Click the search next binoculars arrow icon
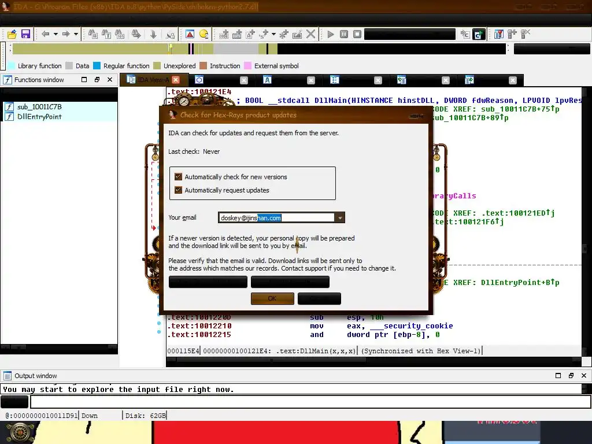 136,34
